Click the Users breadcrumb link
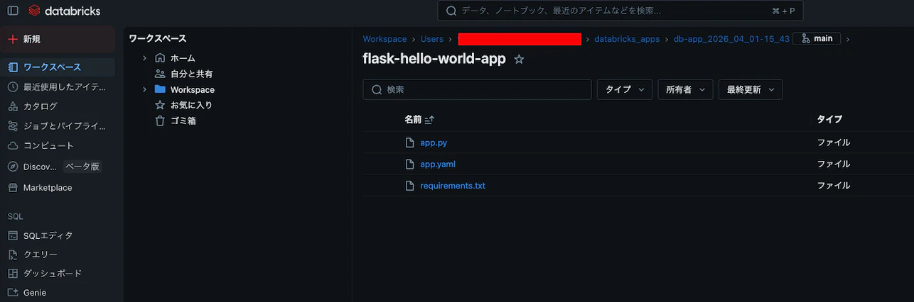914x302 pixels. [431, 39]
